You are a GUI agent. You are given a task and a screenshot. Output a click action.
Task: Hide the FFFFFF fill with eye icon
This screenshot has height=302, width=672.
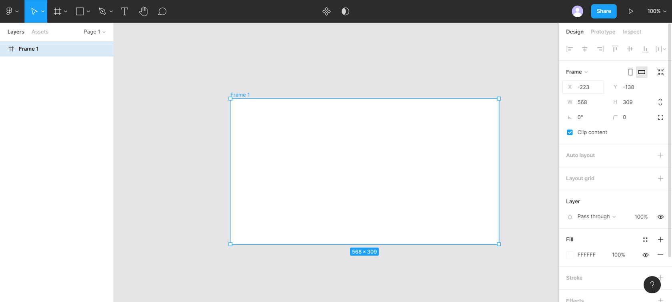click(645, 255)
